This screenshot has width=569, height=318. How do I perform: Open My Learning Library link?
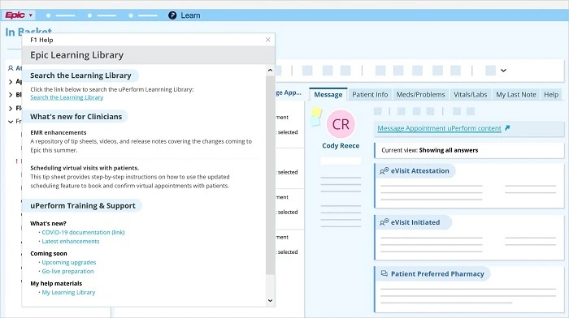pos(68,292)
